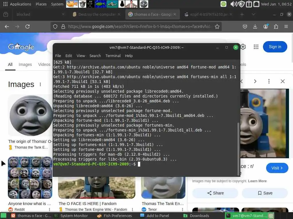293x219 pixels.
Task: Click the Sign in button
Action: (275, 47)
